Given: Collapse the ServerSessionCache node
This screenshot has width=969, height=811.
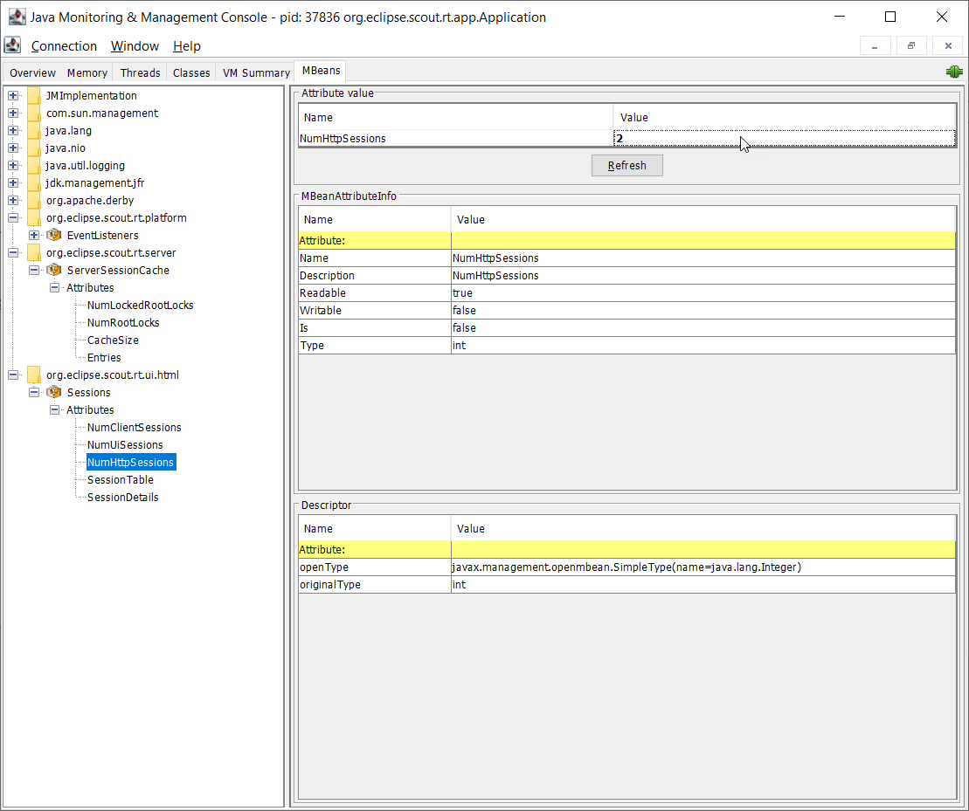Looking at the screenshot, I should coord(34,271).
